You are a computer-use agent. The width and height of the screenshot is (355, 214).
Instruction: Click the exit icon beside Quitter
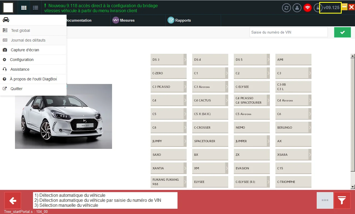click(5, 89)
